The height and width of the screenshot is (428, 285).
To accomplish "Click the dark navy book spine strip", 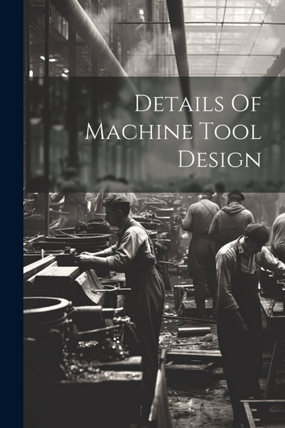I will coord(11,214).
